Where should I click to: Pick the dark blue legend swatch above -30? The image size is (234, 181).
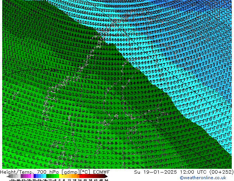[35, 176]
